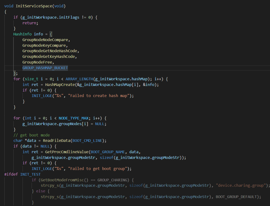Click "Failed to get boot group" string

(97, 169)
